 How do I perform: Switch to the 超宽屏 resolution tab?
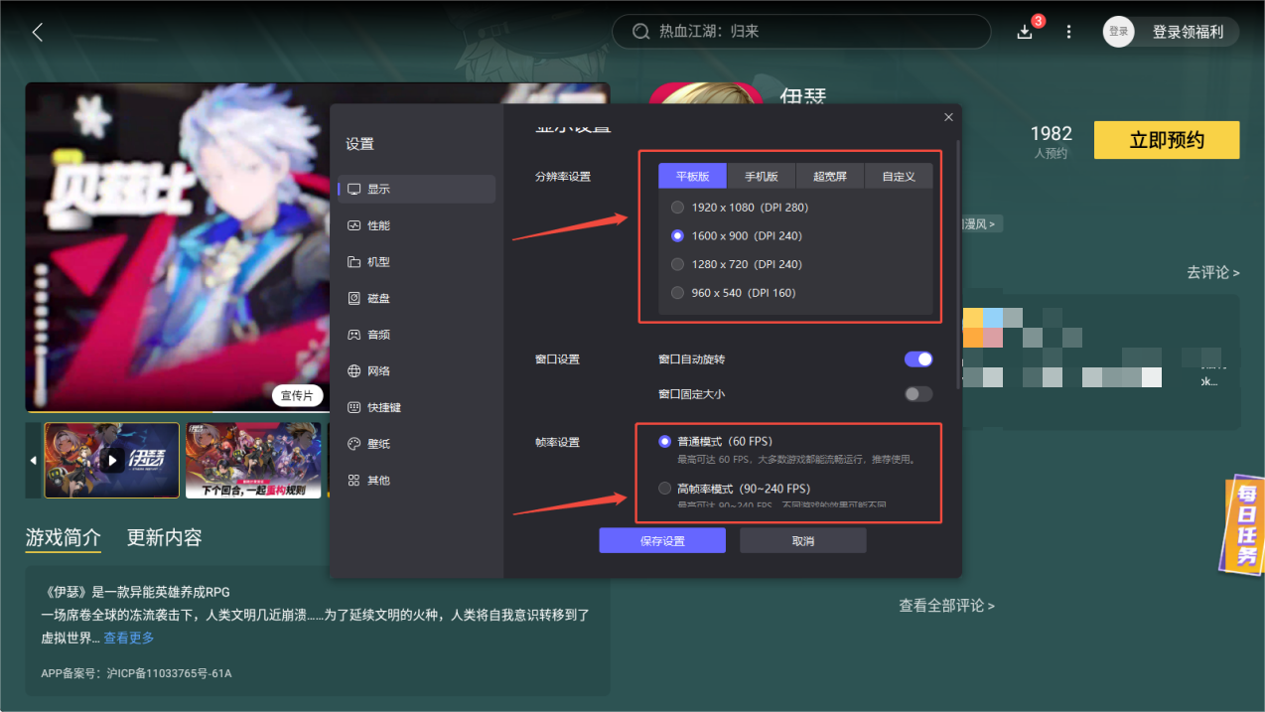pos(830,176)
